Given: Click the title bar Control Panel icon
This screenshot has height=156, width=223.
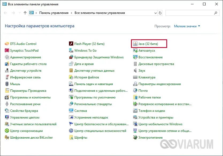Looking at the screenshot, I should point(4,4).
